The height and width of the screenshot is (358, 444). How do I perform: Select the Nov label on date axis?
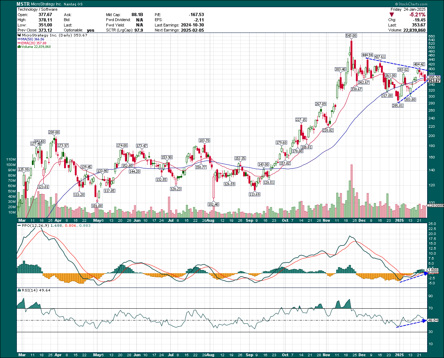[x=326, y=220]
